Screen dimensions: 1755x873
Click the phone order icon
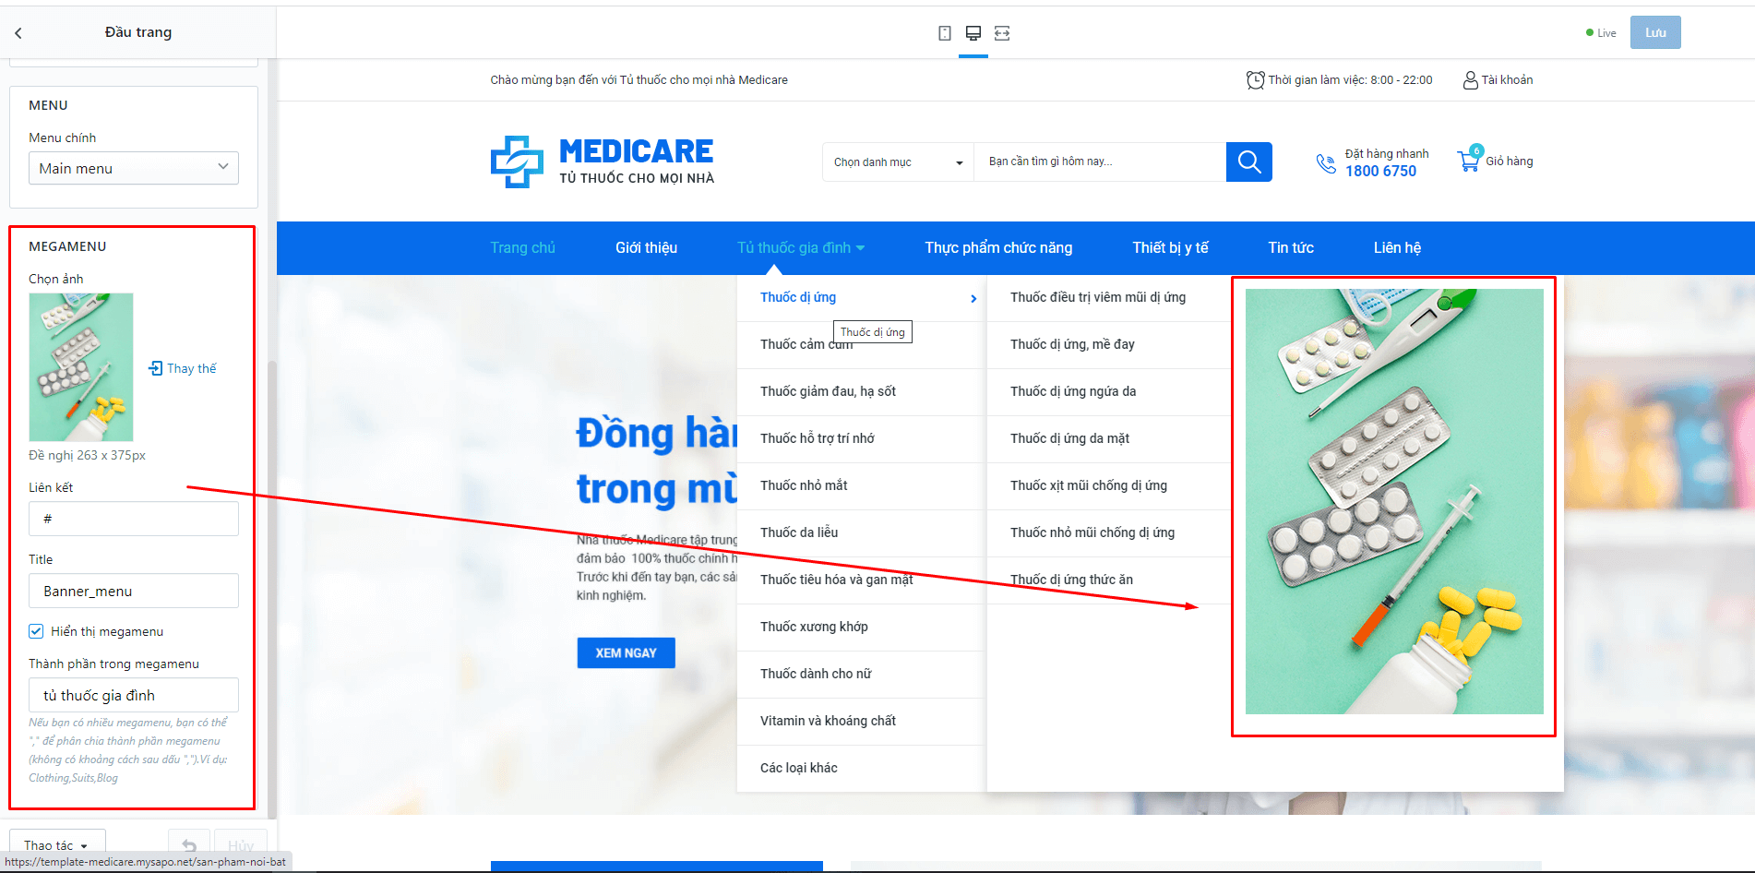1326,163
